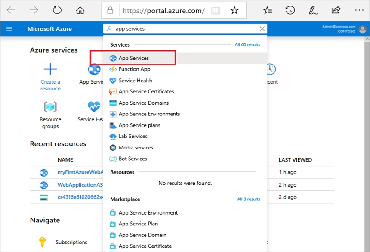Click in the Azure search input field
This screenshot has height=252, width=370.
click(185, 29)
